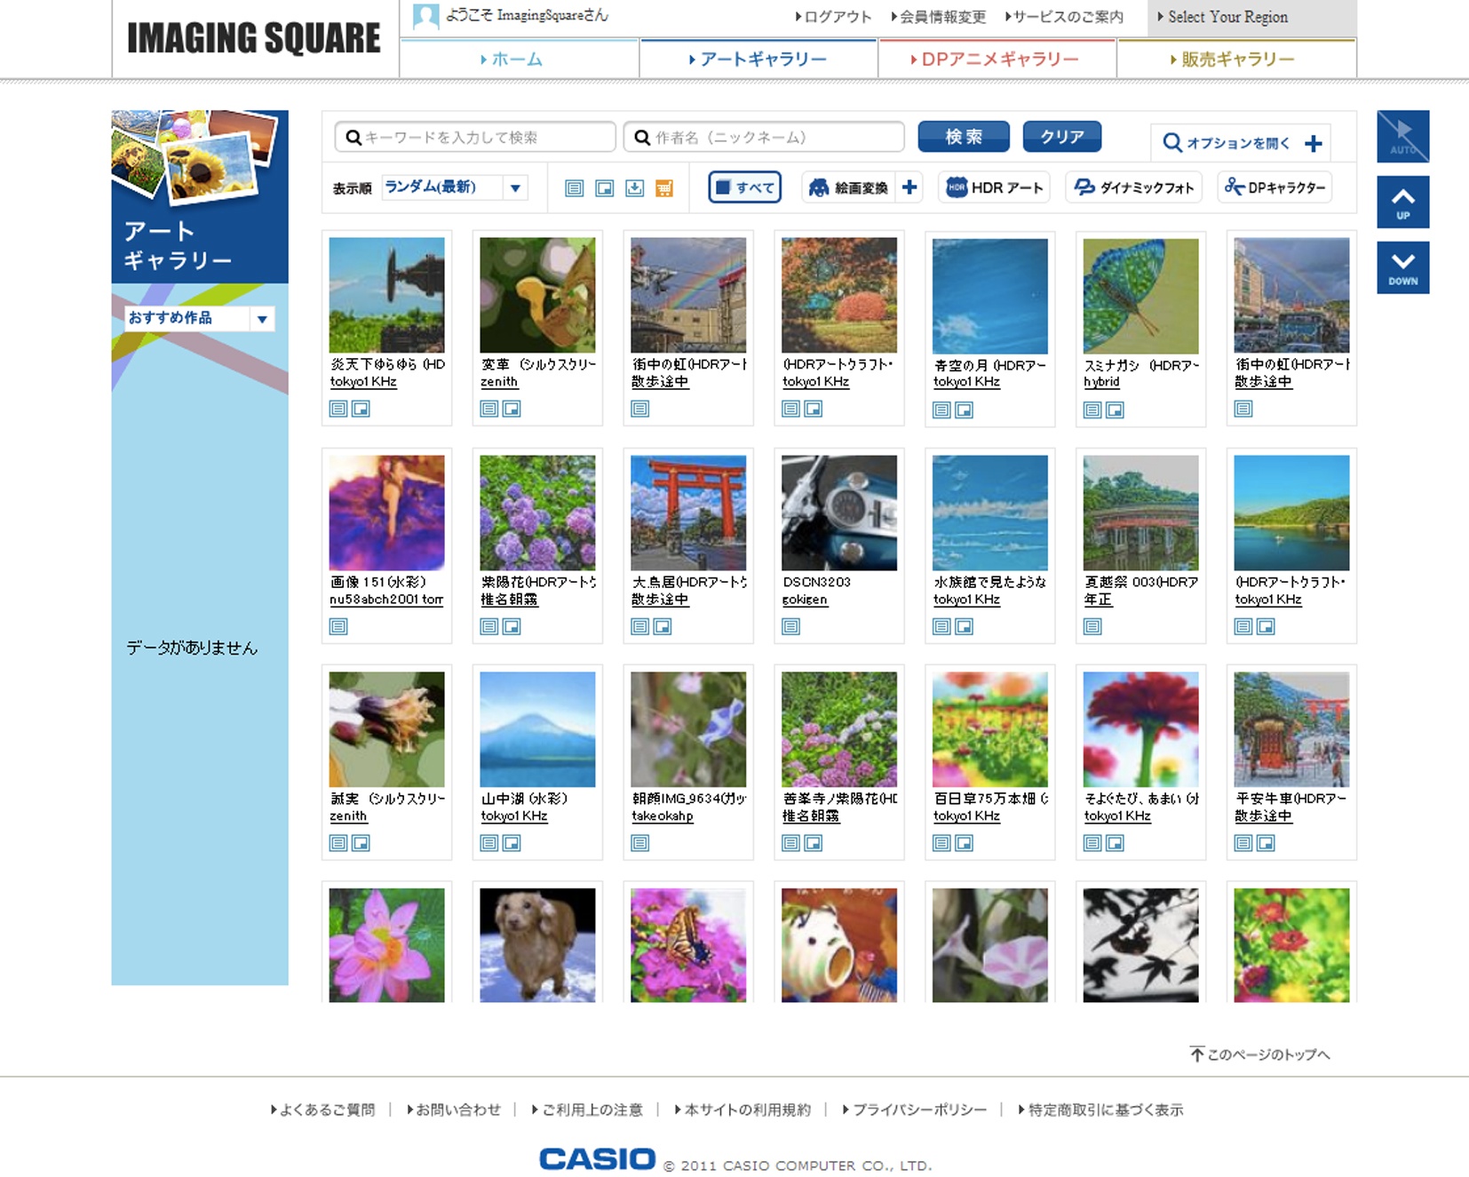Click the orange shopping cart icon in the toolbar

(664, 188)
